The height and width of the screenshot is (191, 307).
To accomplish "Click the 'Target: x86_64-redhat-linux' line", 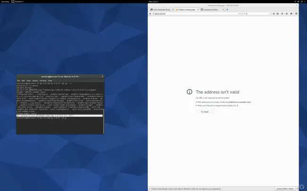I will tap(31, 92).
